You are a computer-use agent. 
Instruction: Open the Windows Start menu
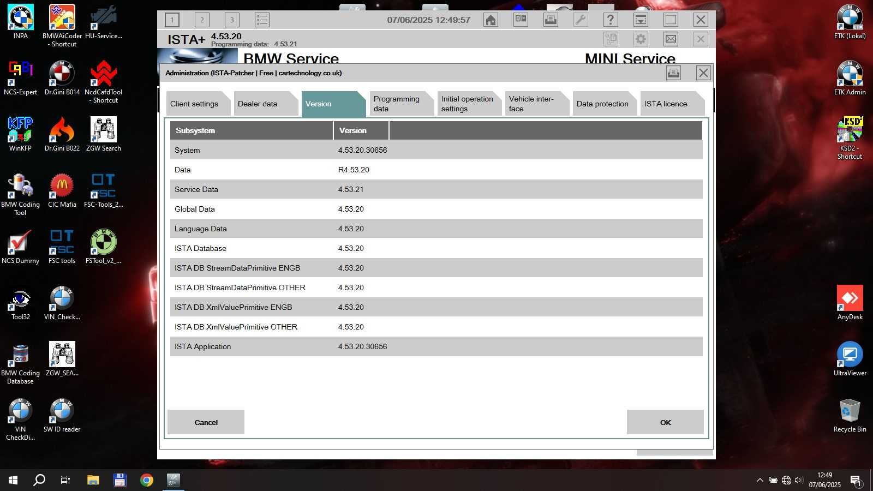pos(13,480)
